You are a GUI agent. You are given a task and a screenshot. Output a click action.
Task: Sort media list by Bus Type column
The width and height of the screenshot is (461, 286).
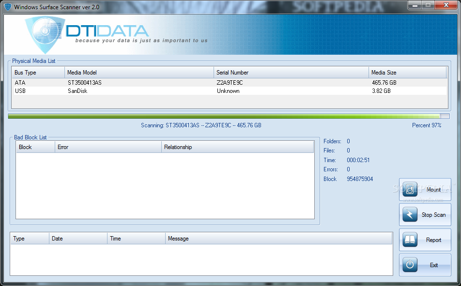38,72
